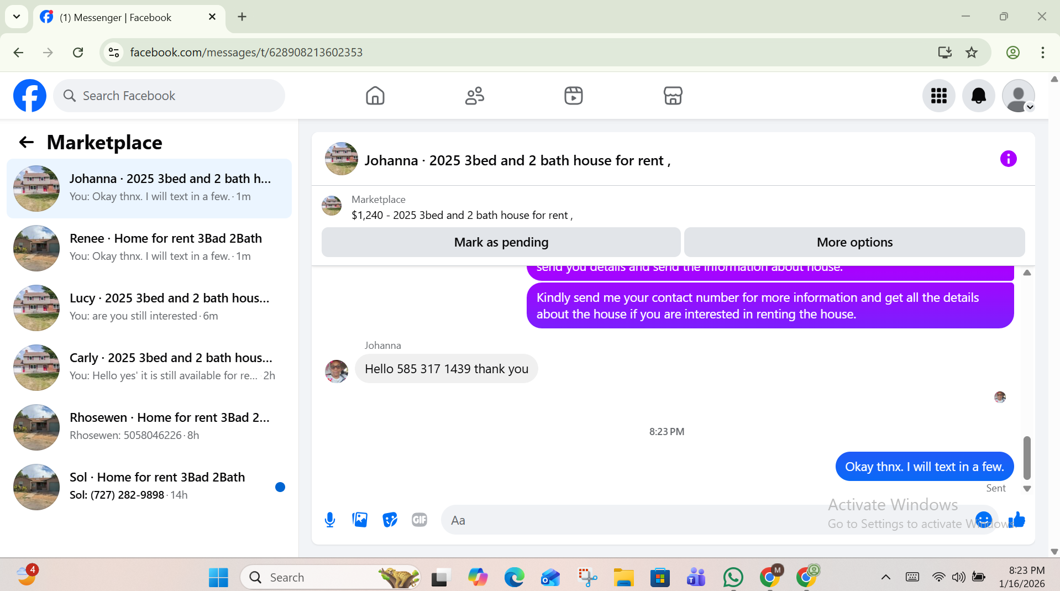Click the Search Facebook box

169,96
